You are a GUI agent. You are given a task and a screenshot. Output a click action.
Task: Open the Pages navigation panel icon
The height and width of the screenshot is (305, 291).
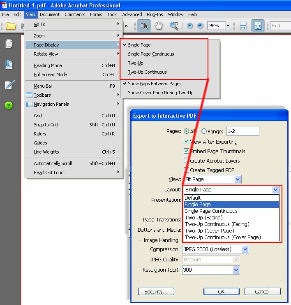(9, 44)
